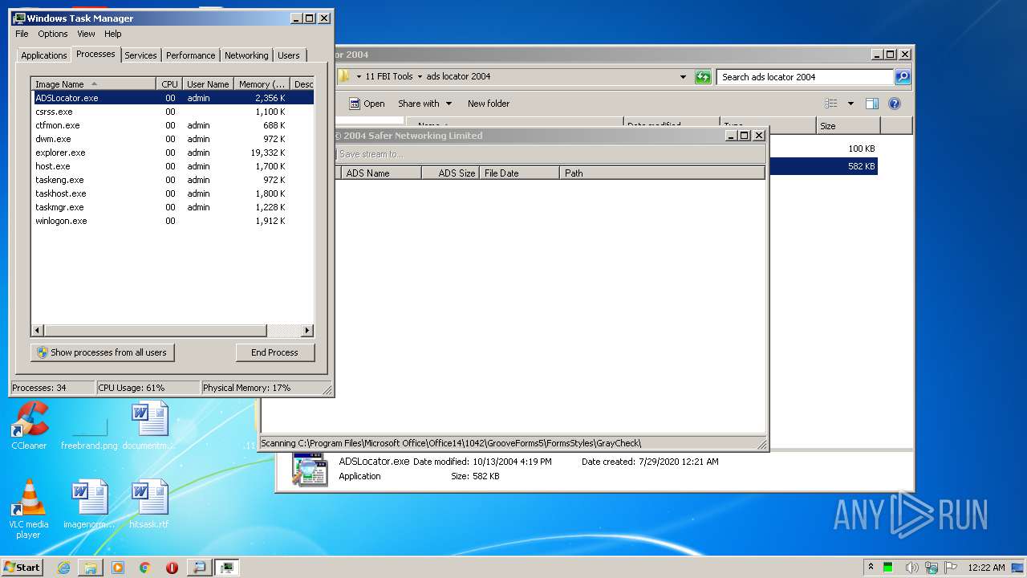The width and height of the screenshot is (1027, 578).
Task: Open the view options dropdown arrow
Action: [x=850, y=104]
